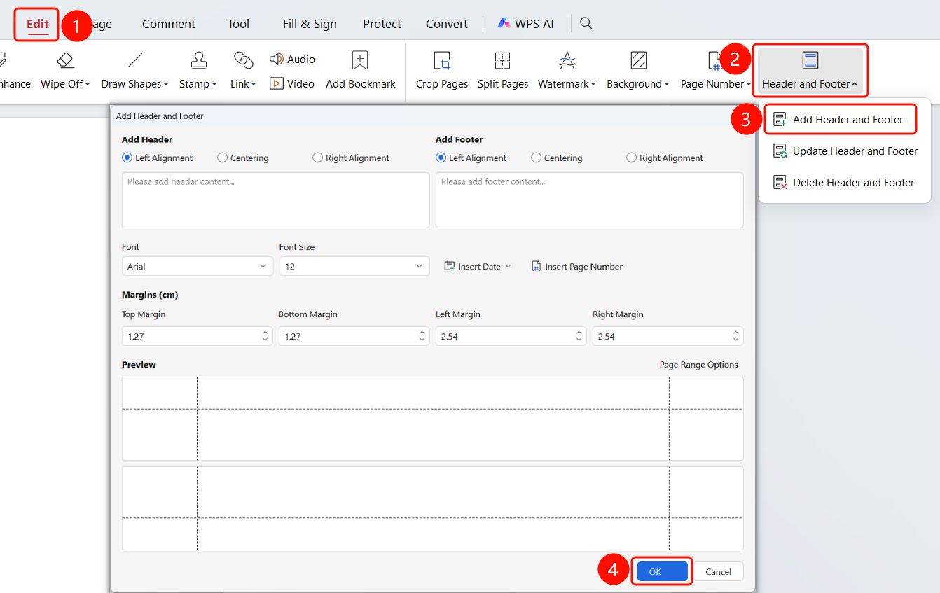Select header Right Alignment radio
Viewport: 940px width, 593px height.
point(318,158)
